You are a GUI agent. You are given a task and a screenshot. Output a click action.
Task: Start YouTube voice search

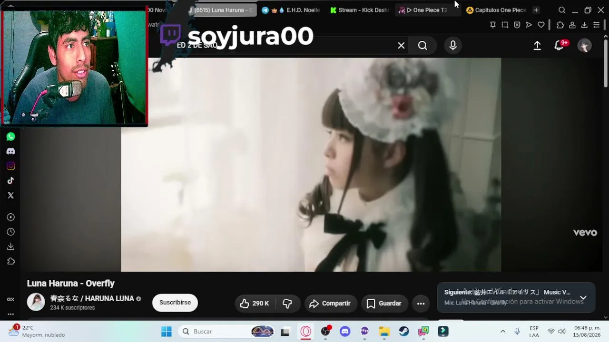(x=453, y=46)
